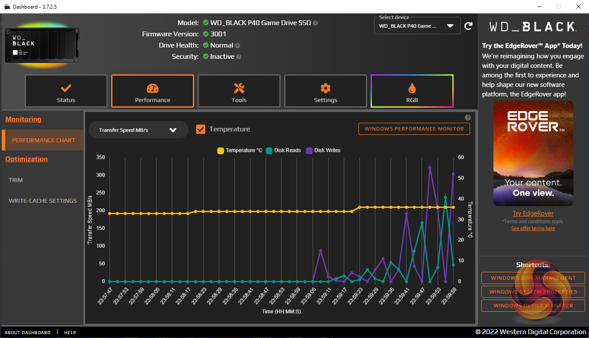This screenshot has height=338, width=589.
Task: Select TRIM in the sidebar
Action: point(16,180)
